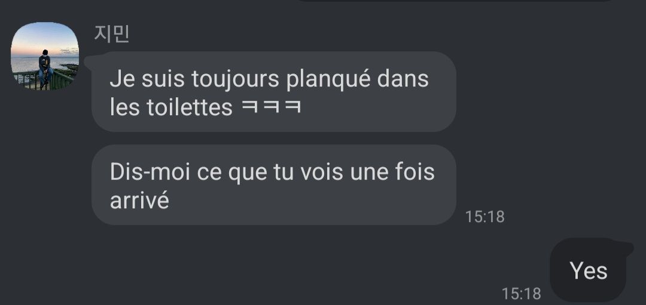Select the 'Je suis toujours planqué' message bubble
The width and height of the screenshot is (646, 305).
pyautogui.click(x=273, y=92)
